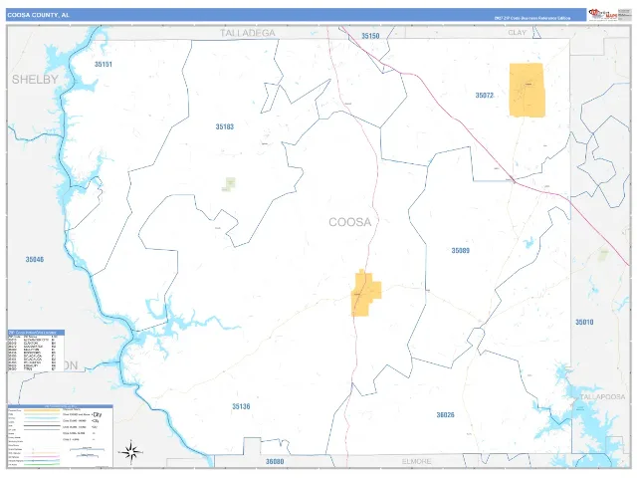Click the ELMORE county label
This screenshot has height=478, width=637.
416,462
